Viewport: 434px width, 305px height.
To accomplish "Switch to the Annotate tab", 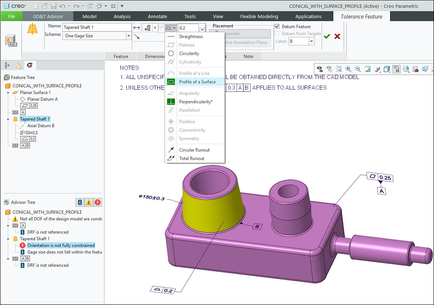I will point(157,16).
